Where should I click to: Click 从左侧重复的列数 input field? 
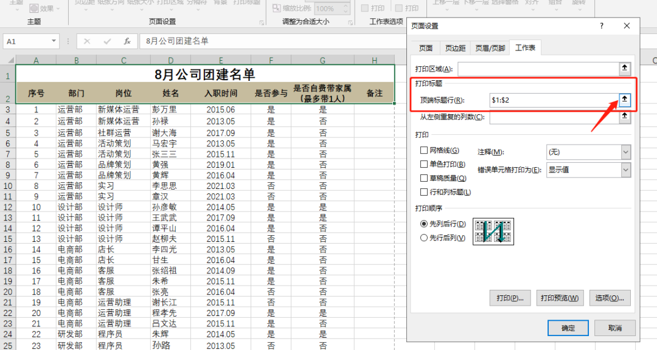555,117
